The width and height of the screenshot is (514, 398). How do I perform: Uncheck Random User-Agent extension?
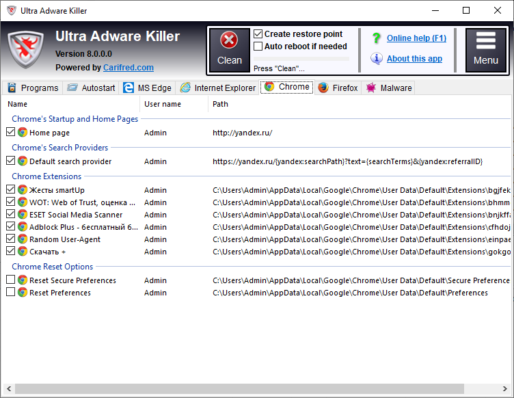pos(10,239)
